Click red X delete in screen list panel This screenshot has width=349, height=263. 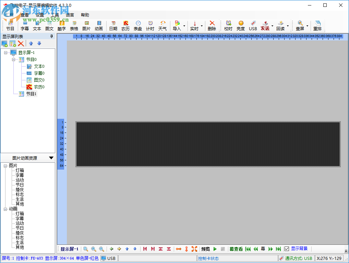(21, 44)
